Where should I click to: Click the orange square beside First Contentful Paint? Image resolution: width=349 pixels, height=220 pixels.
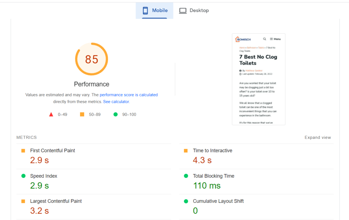point(23,151)
